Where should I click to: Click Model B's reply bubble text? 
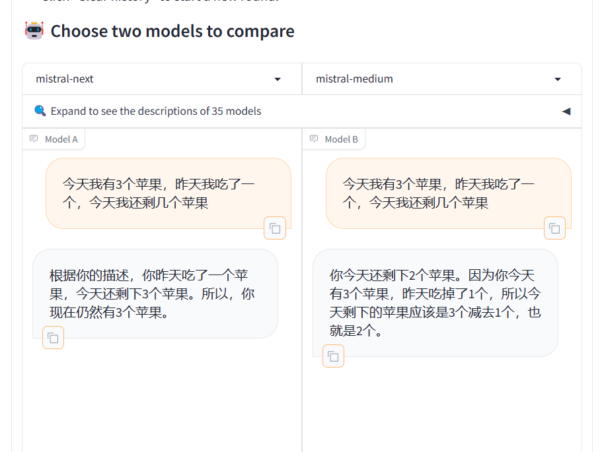click(435, 303)
